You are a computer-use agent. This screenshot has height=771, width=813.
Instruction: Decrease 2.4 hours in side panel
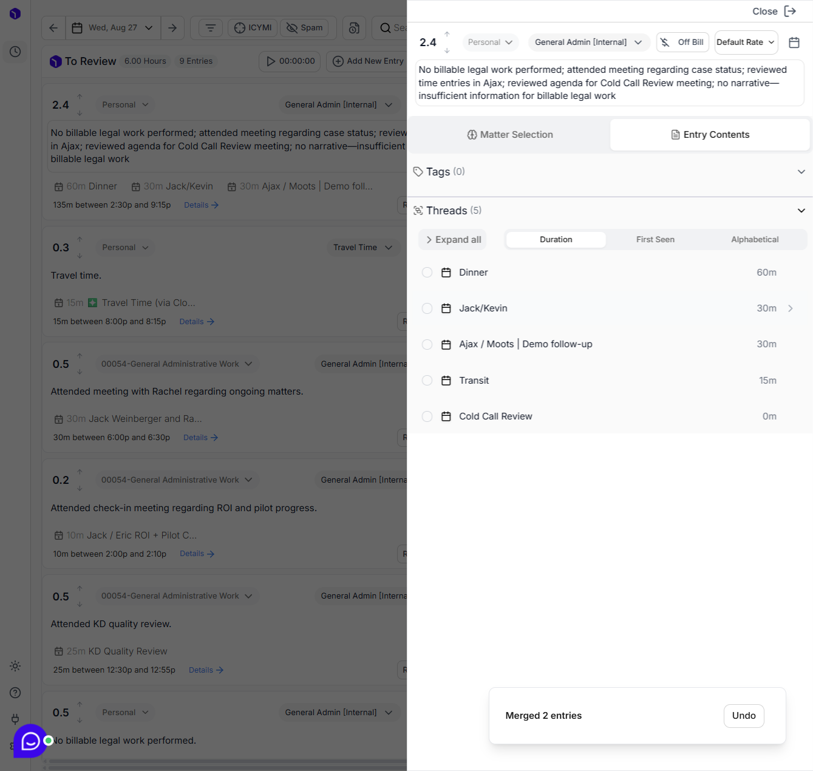[447, 50]
